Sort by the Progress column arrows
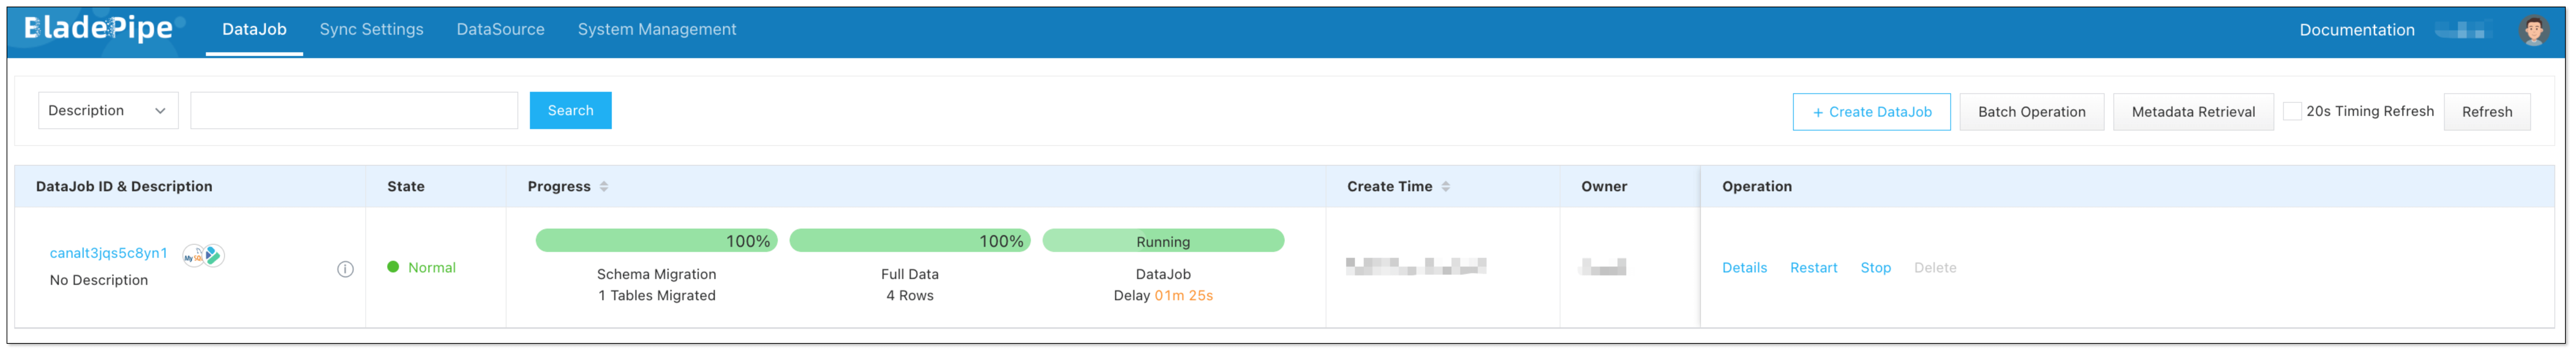The height and width of the screenshot is (354, 2576). [604, 186]
